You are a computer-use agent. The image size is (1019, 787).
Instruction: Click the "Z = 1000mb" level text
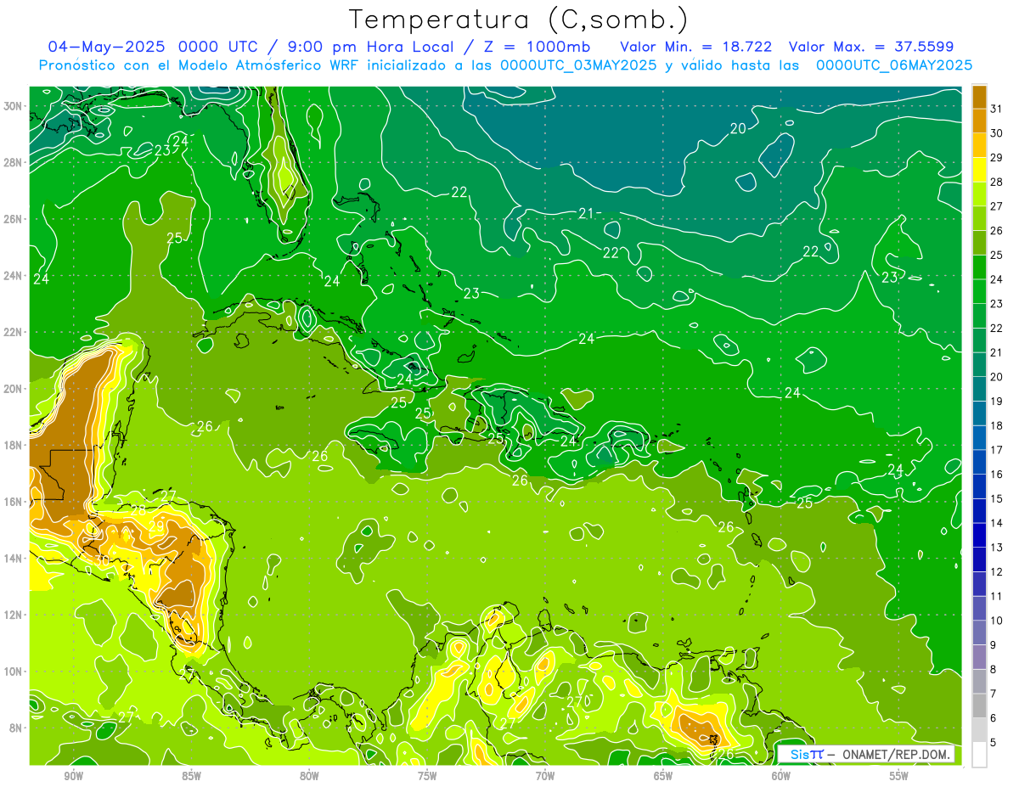pos(537,46)
